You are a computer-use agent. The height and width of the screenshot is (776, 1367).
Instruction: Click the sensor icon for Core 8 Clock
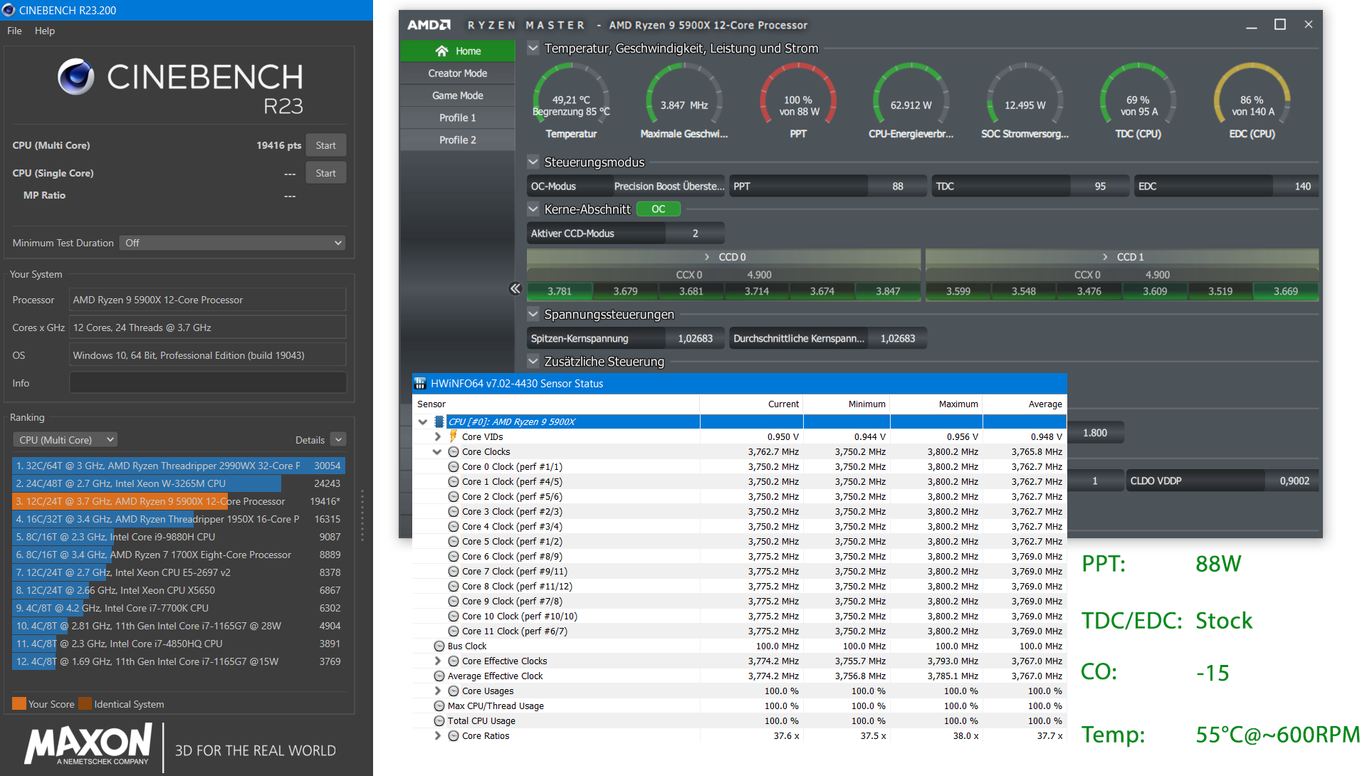(x=454, y=586)
